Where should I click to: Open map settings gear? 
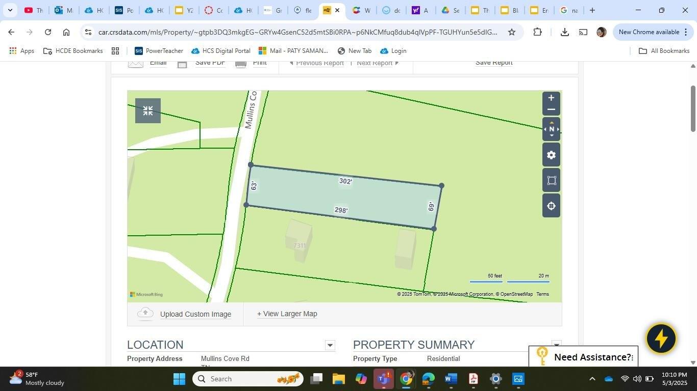[551, 155]
